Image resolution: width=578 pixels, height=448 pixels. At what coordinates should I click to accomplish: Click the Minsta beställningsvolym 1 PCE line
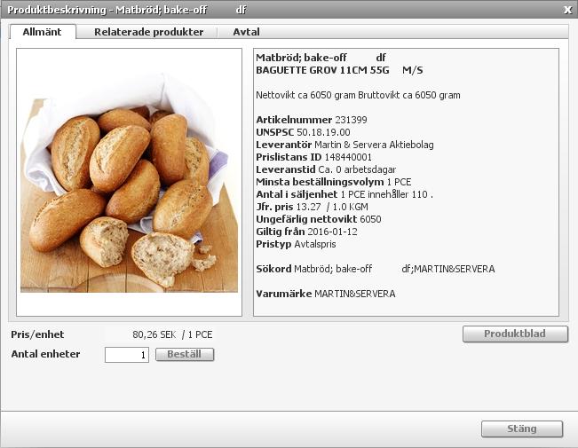point(333,182)
